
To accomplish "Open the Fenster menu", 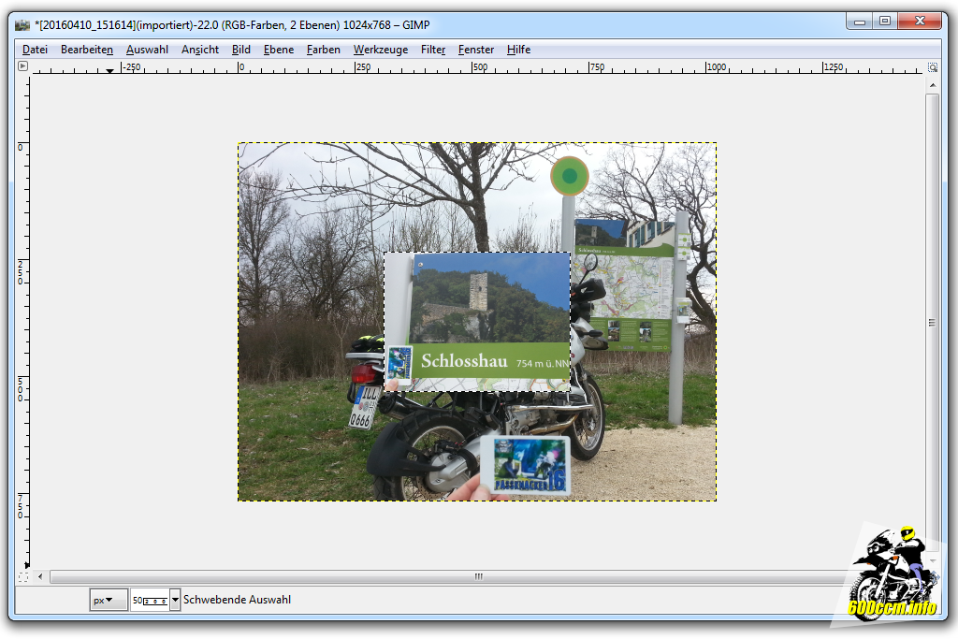I will [476, 50].
